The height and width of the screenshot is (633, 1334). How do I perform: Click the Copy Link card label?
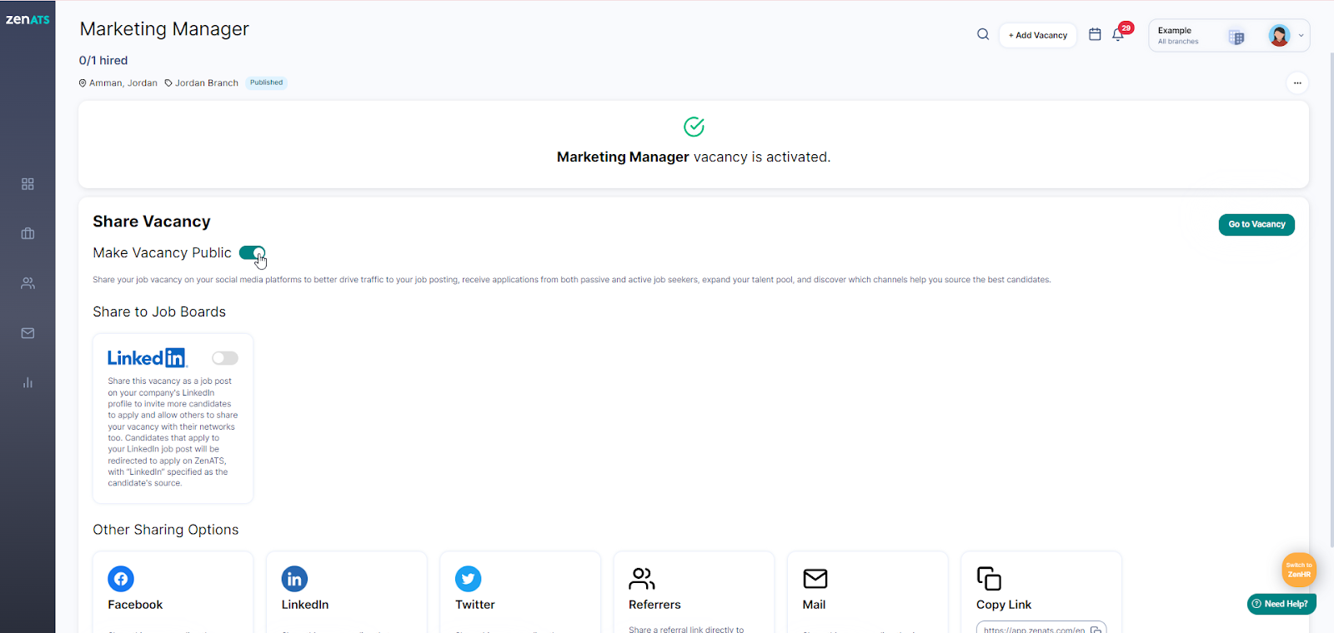(1004, 605)
